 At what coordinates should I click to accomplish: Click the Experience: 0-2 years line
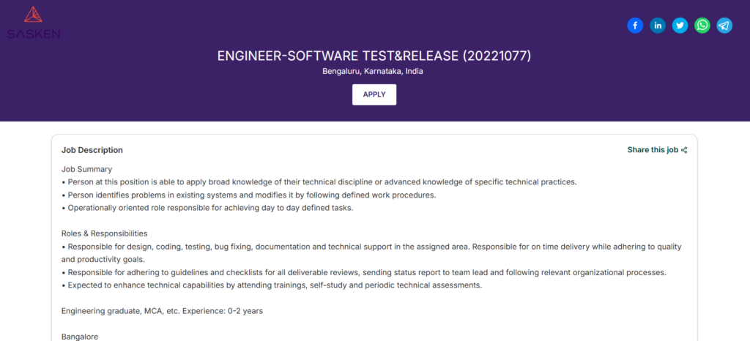pos(162,311)
